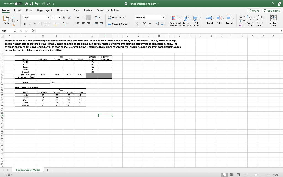Increase font size with large A
Screen dimensions: 283x177
(x=64, y=17)
